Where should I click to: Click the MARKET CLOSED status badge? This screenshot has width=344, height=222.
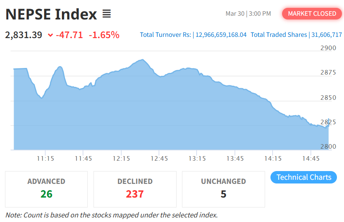point(312,14)
